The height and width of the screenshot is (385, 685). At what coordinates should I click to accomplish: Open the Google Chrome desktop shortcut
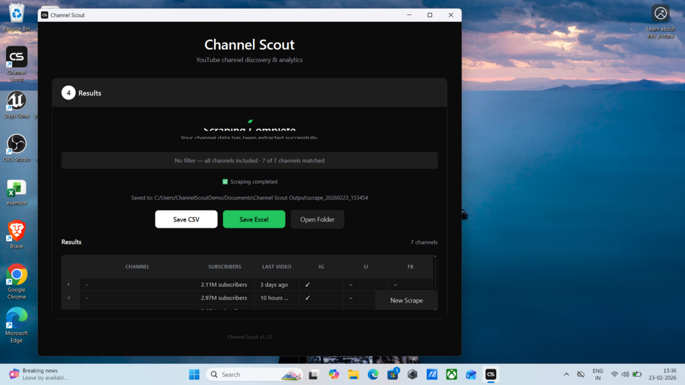click(16, 281)
